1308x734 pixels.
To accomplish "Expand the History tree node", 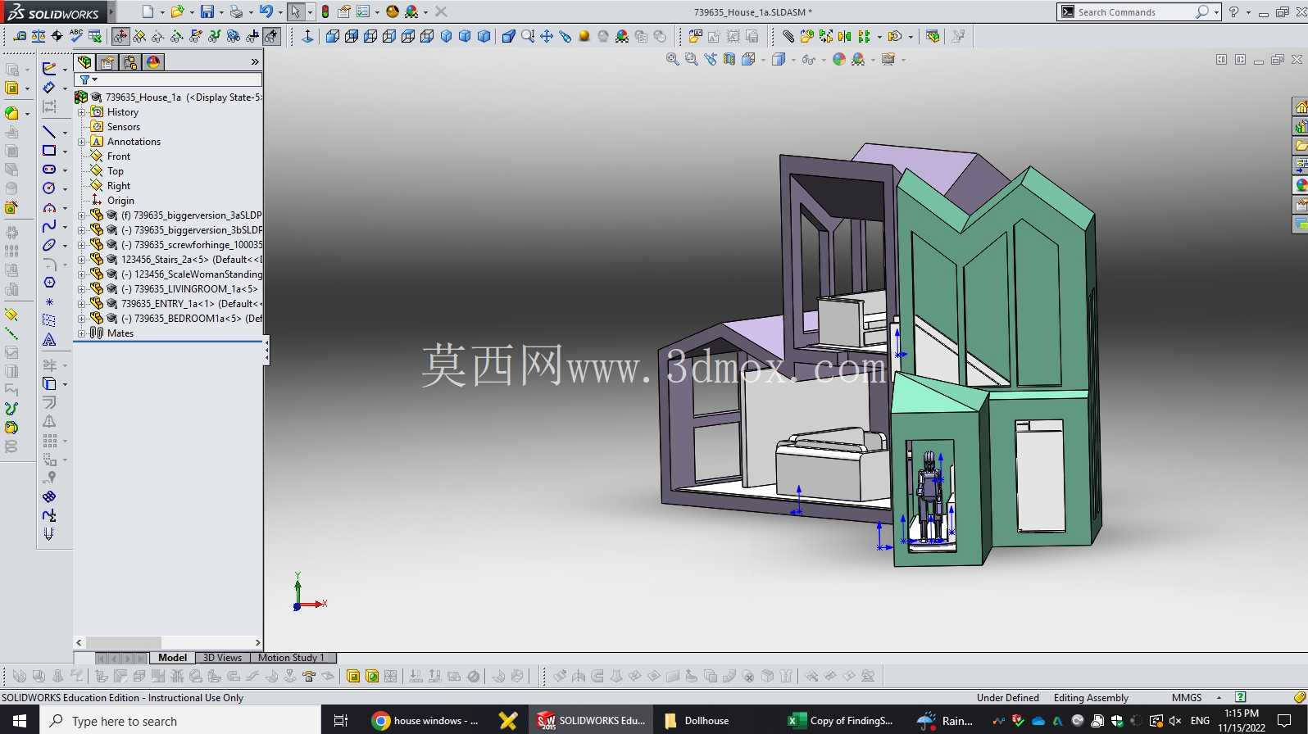I will coord(82,112).
